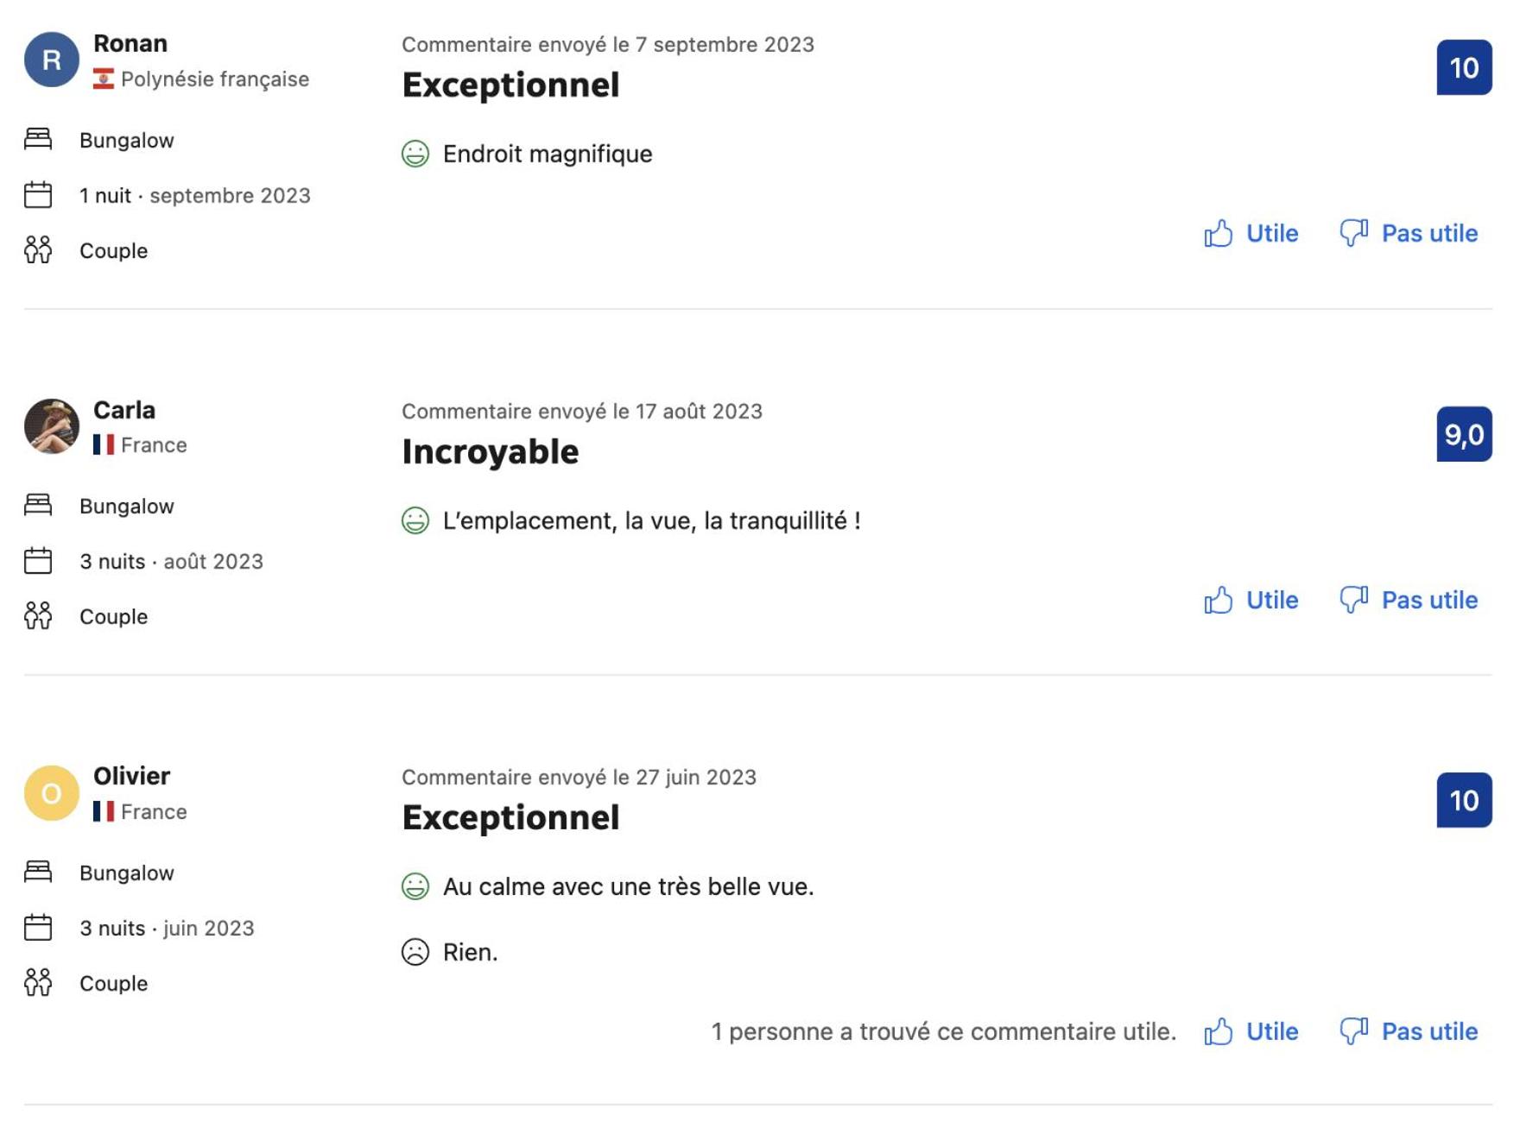This screenshot has height=1134, width=1520.
Task: Click the green smiley next to Endroit magnifique
Action: point(415,154)
